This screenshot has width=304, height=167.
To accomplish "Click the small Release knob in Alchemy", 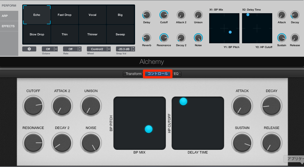I will pyautogui.click(x=295, y=38).
